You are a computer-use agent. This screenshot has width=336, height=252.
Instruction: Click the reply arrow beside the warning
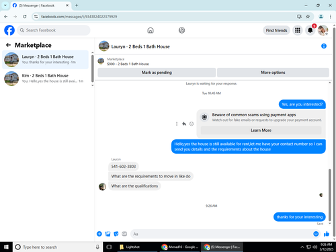click(x=184, y=124)
